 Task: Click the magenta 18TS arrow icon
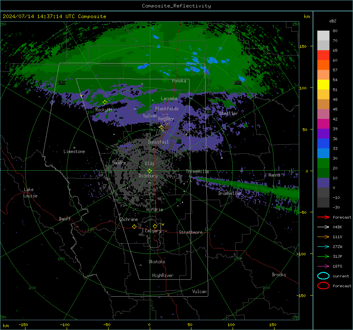[x=323, y=266]
